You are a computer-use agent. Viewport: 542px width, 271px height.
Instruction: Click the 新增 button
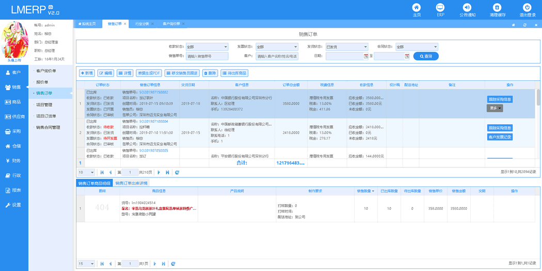point(87,73)
